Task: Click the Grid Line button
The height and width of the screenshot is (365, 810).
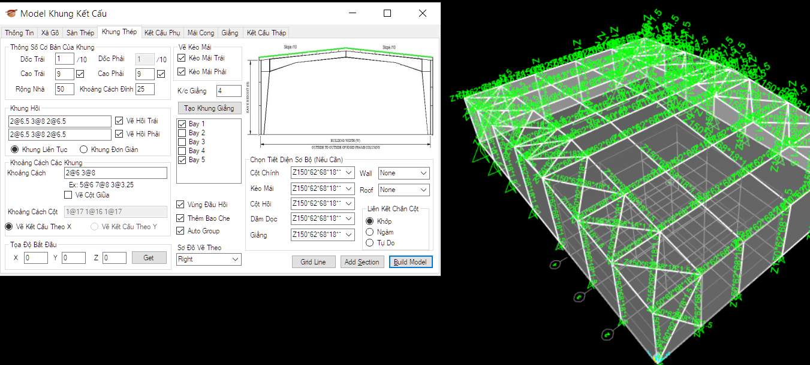Action: [x=314, y=262]
